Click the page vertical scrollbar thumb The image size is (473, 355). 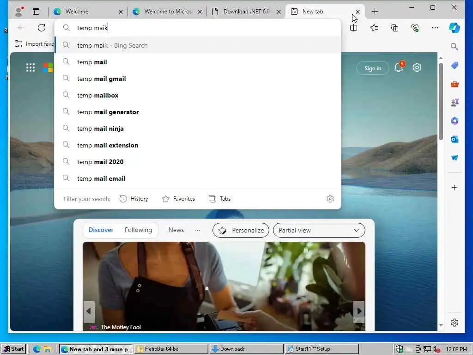point(441,101)
